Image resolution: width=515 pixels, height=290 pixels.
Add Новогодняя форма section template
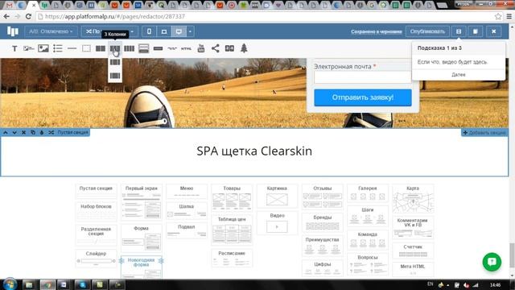click(x=142, y=267)
